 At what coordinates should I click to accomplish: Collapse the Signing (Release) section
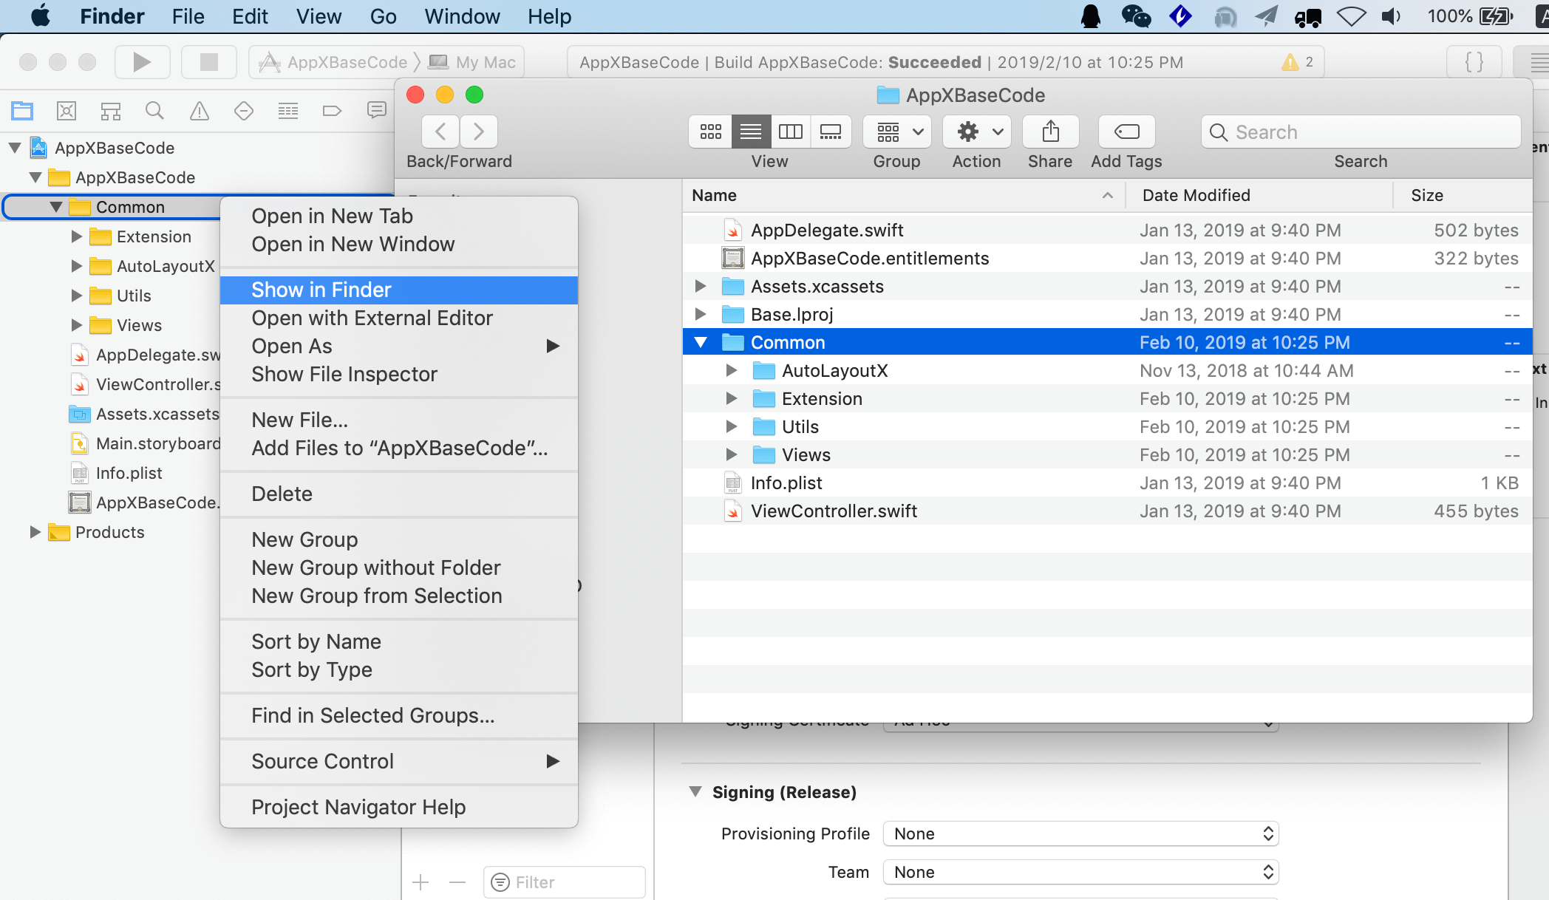point(695,791)
